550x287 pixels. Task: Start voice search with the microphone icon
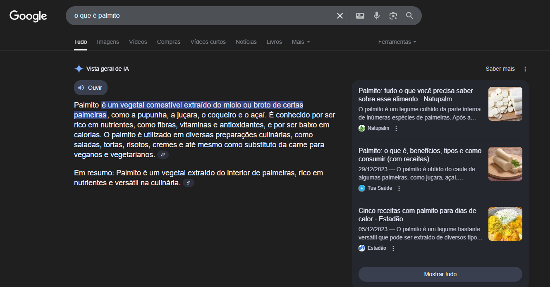(x=377, y=16)
